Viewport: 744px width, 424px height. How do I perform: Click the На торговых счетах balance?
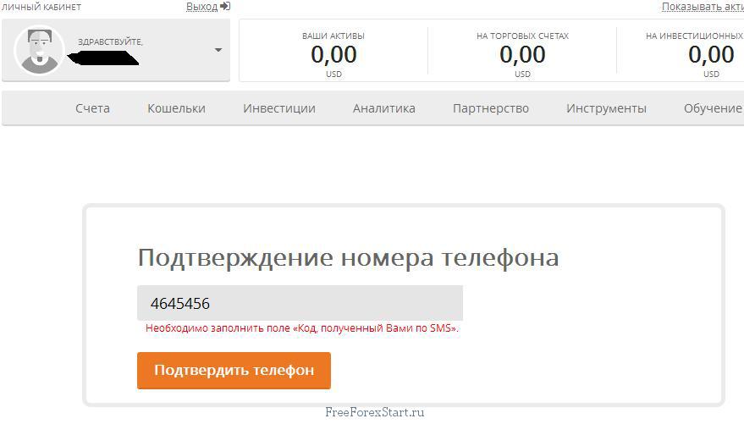[x=522, y=55]
